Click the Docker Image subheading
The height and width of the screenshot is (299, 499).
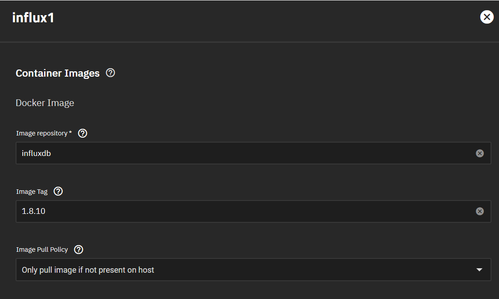pyautogui.click(x=45, y=103)
